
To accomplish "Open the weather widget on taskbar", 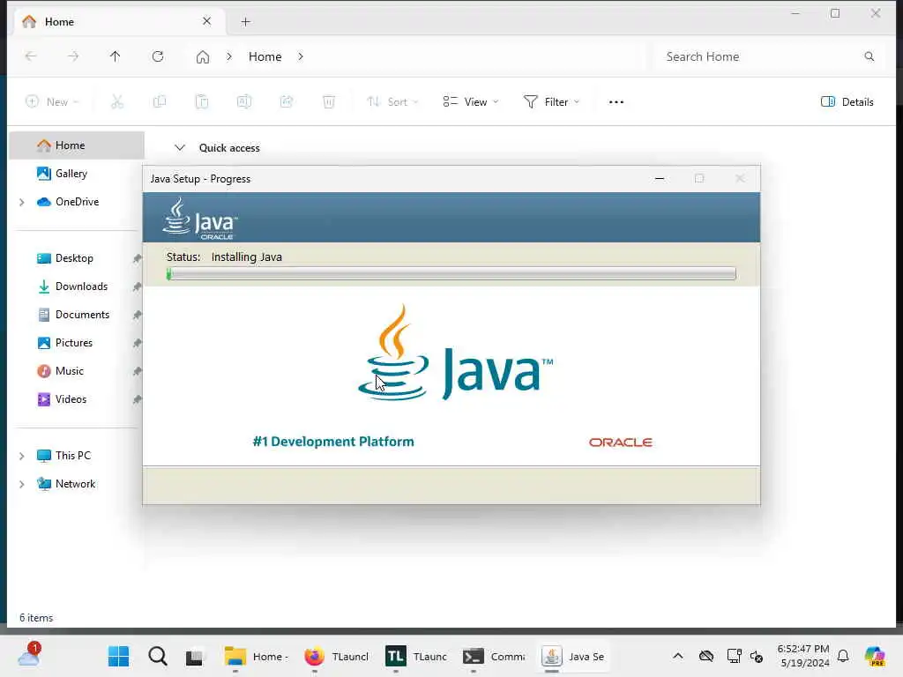I will coord(29,655).
